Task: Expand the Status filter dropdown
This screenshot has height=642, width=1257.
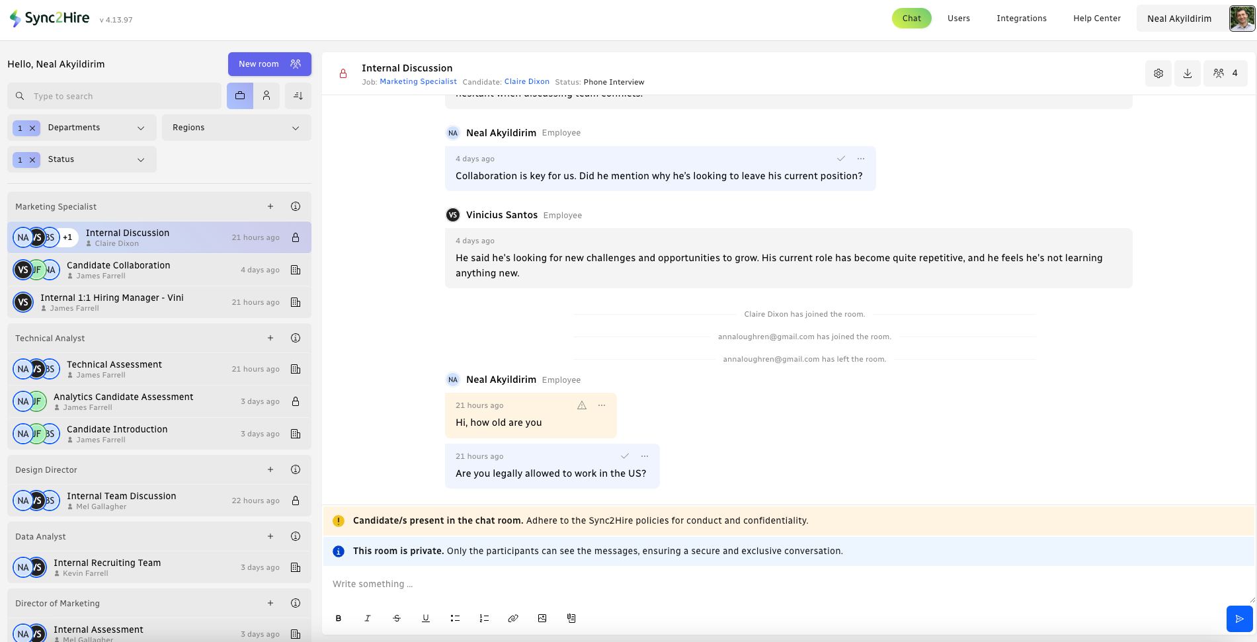Action: [x=141, y=159]
